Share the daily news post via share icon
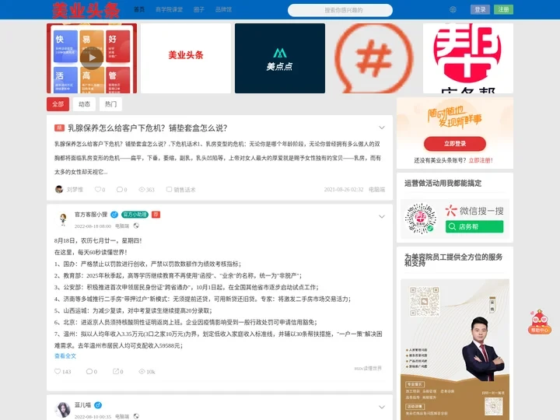The width and height of the screenshot is (560, 420). point(116,372)
